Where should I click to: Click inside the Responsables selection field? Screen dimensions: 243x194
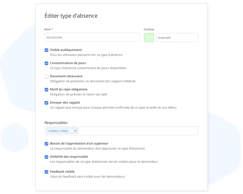(x=138, y=131)
